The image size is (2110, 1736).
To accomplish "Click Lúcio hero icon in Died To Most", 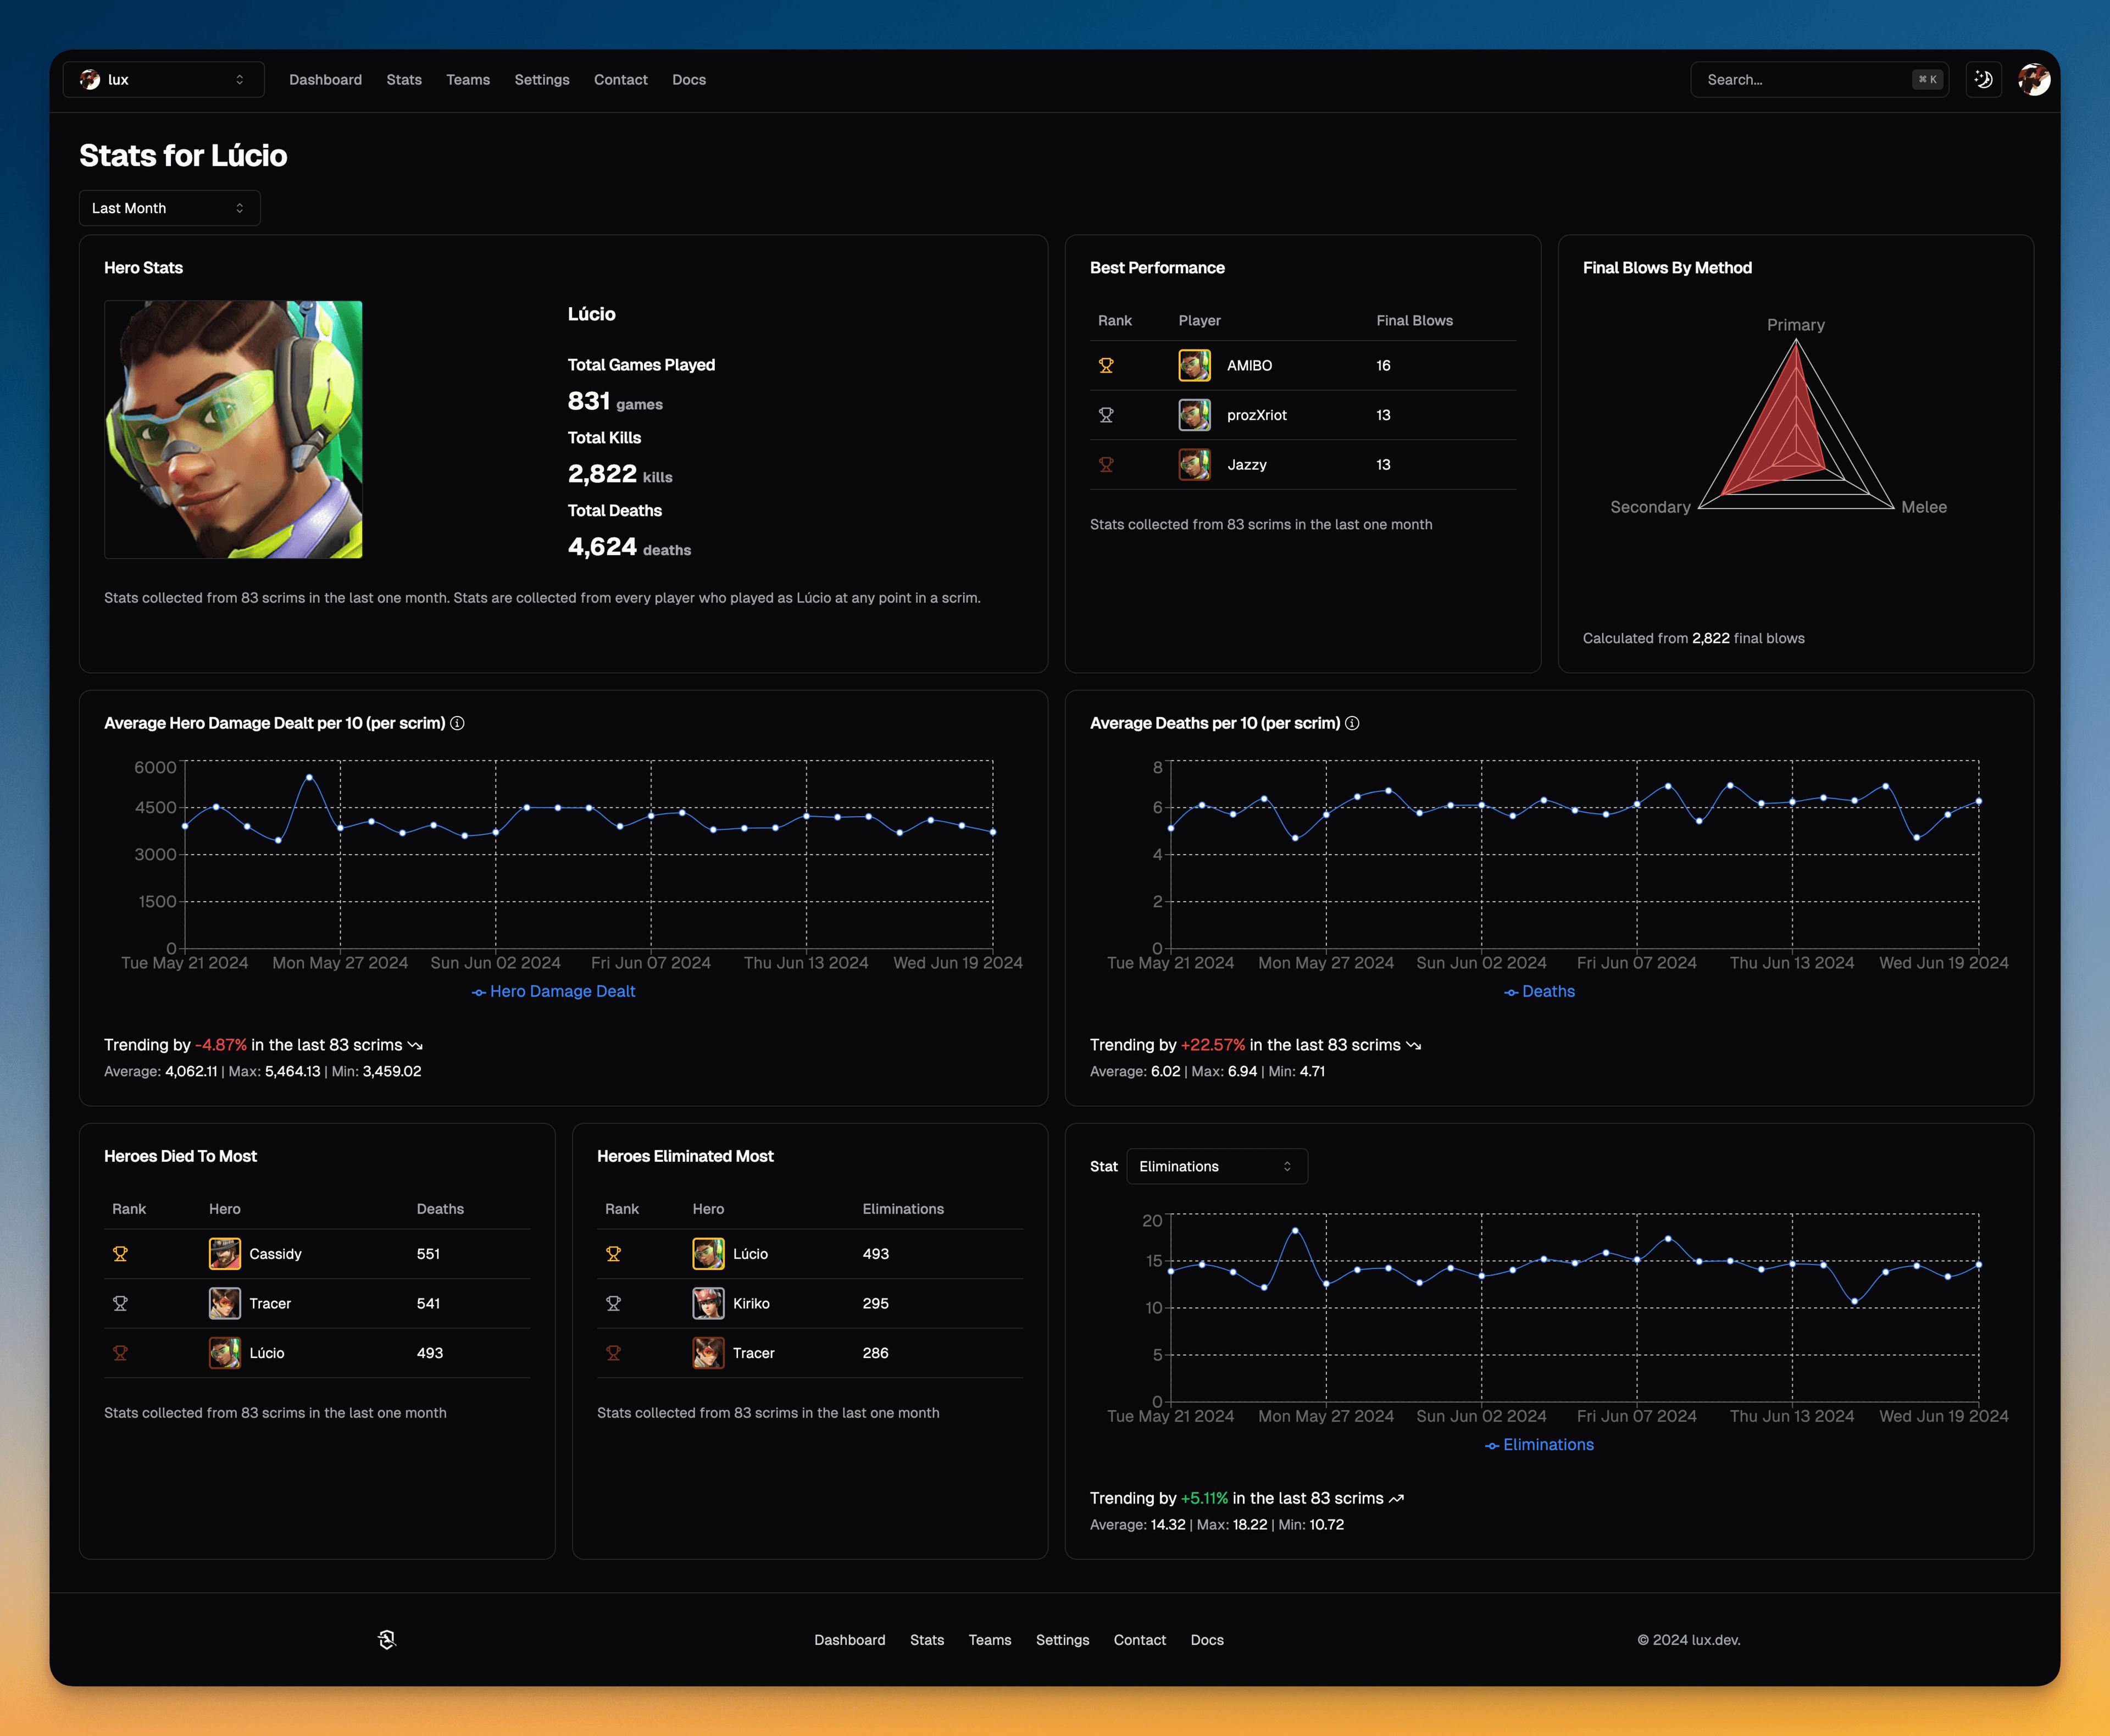I will (225, 1352).
